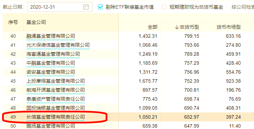This screenshot has height=129, width=254.
Task: Select non-money value 793.66 cell
Action: point(192,45)
